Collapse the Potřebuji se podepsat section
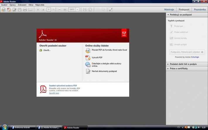208x130 pixels. pyautogui.click(x=187, y=15)
